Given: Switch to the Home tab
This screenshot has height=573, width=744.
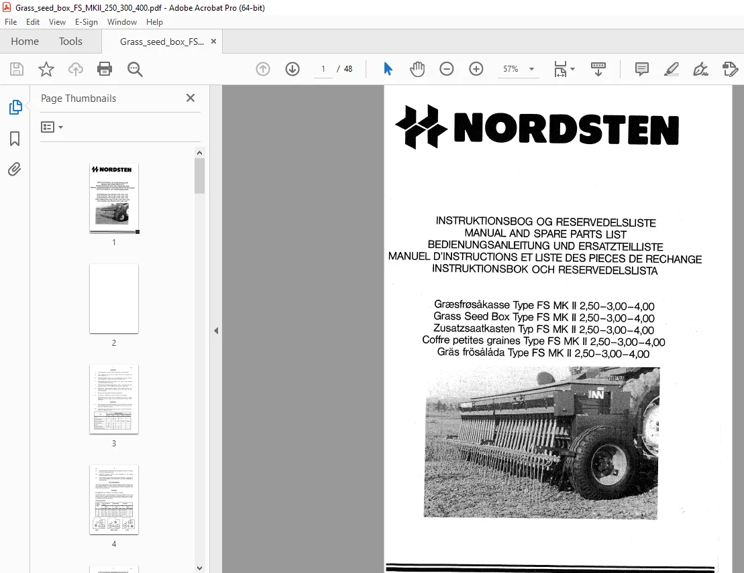Looking at the screenshot, I should click(x=25, y=42).
